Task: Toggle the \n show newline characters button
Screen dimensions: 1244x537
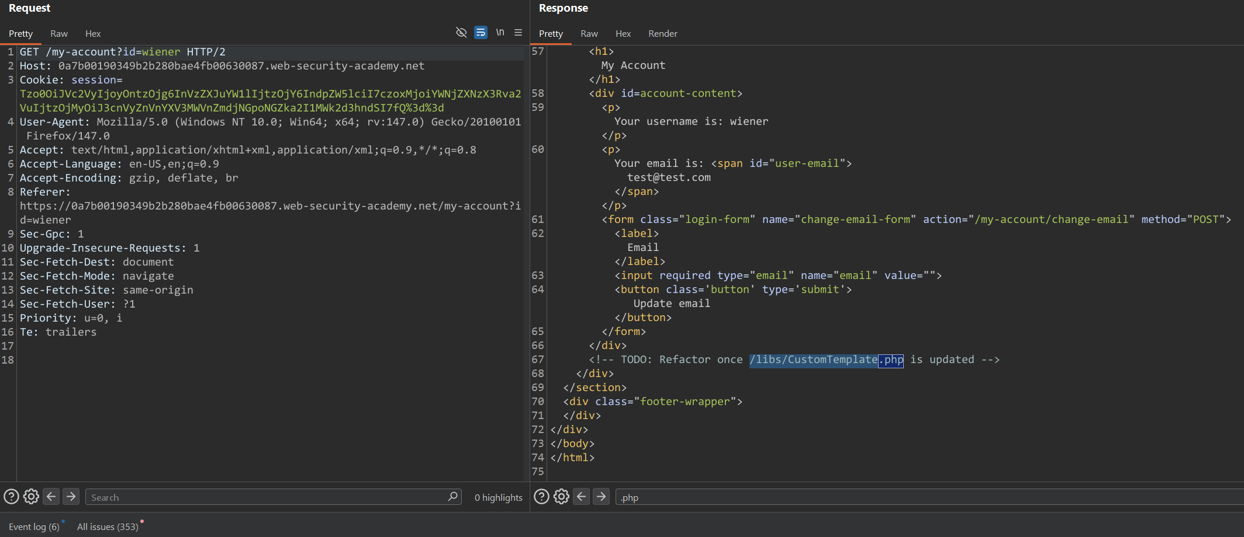Action: (x=500, y=33)
